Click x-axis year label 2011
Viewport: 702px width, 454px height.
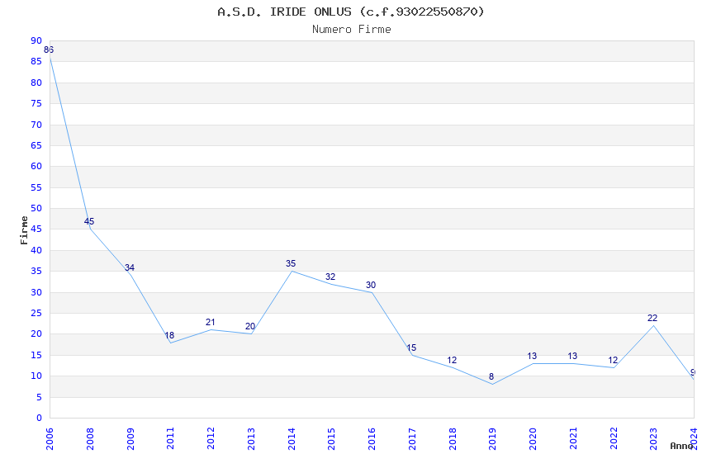point(171,439)
